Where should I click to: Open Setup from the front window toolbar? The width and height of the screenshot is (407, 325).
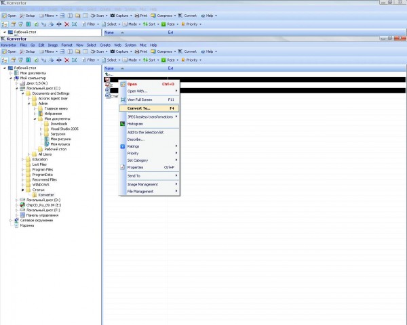27,51
